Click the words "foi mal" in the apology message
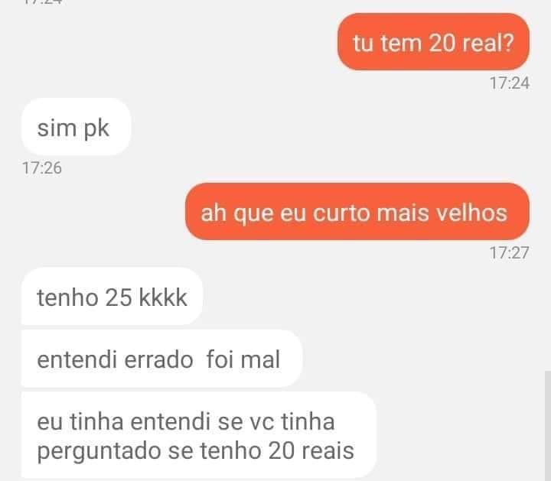 pyautogui.click(x=243, y=359)
